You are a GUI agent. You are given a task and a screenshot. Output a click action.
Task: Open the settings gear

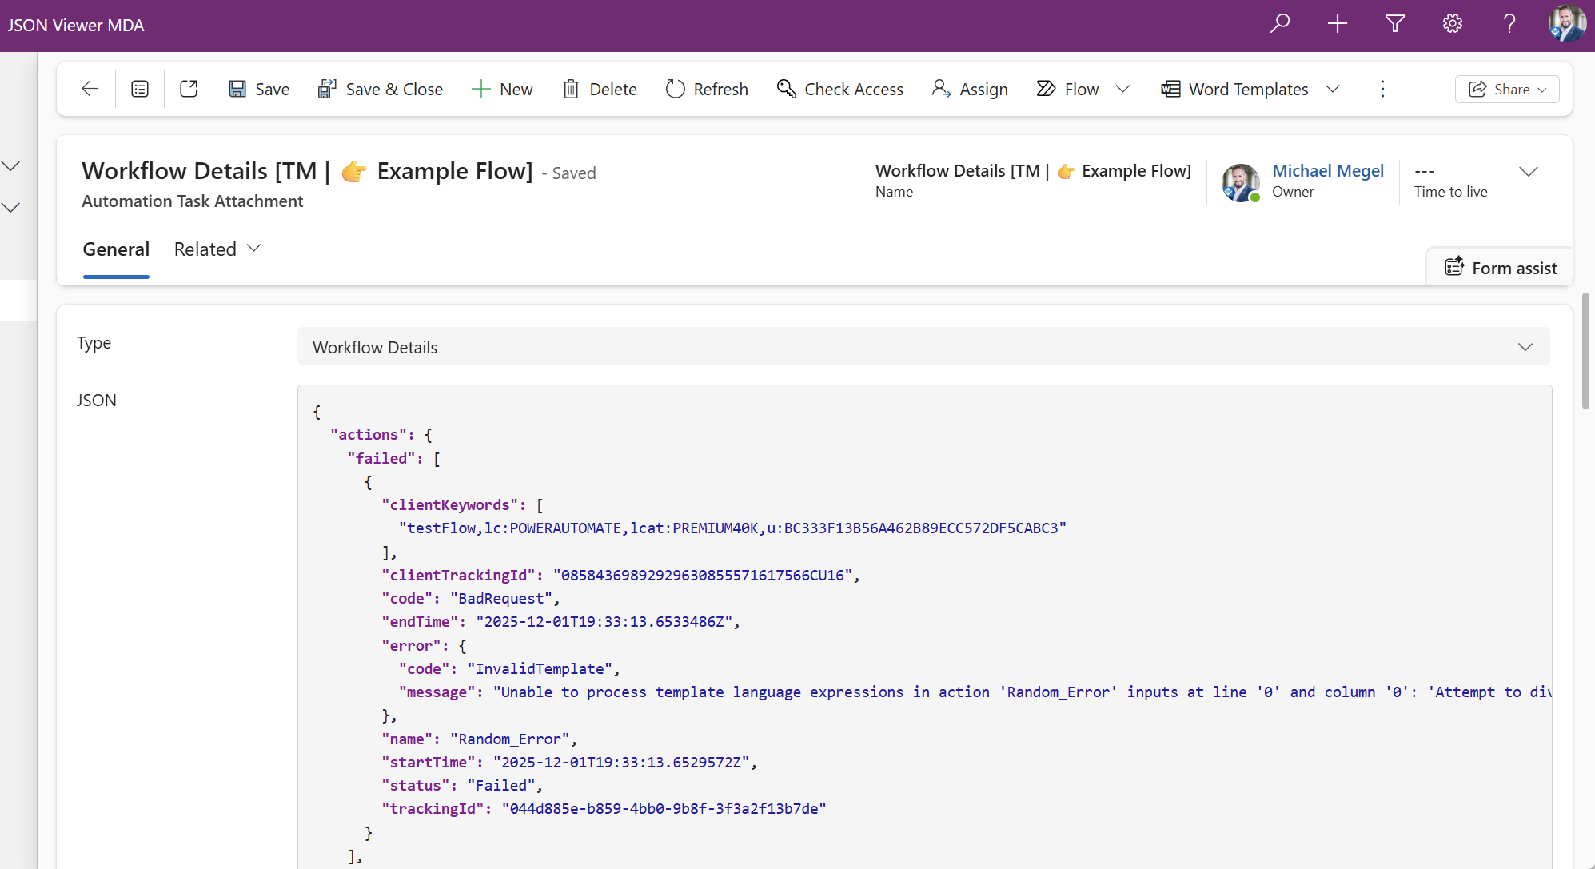1453,23
